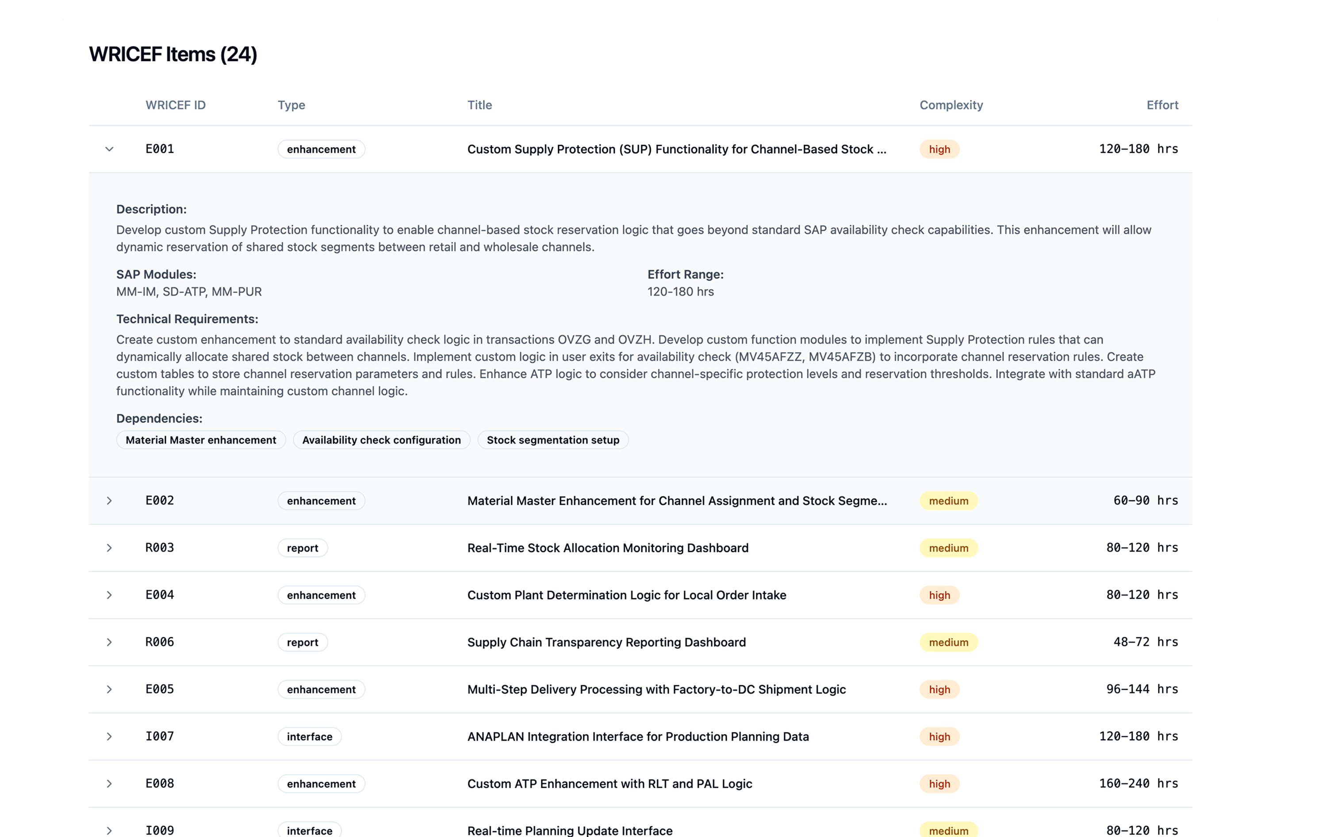The image size is (1326, 837).
Task: Expand the I007 ANAPLAN row chevron
Action: tap(109, 737)
